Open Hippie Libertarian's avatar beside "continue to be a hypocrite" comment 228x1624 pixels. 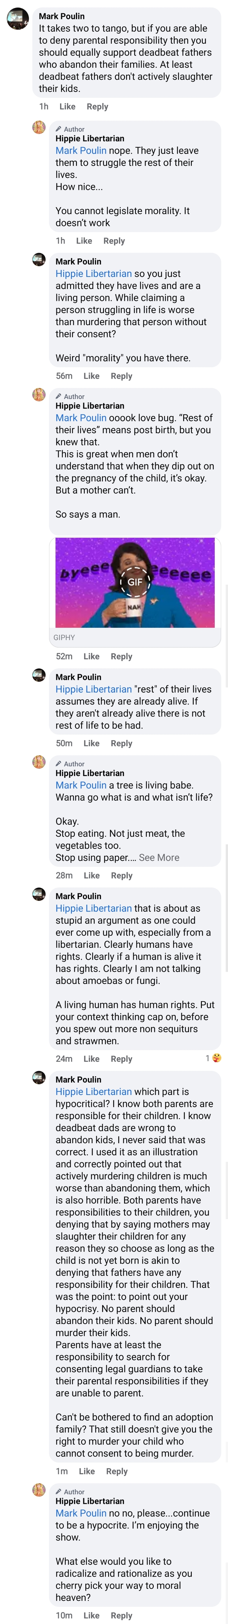pyautogui.click(x=39, y=1490)
